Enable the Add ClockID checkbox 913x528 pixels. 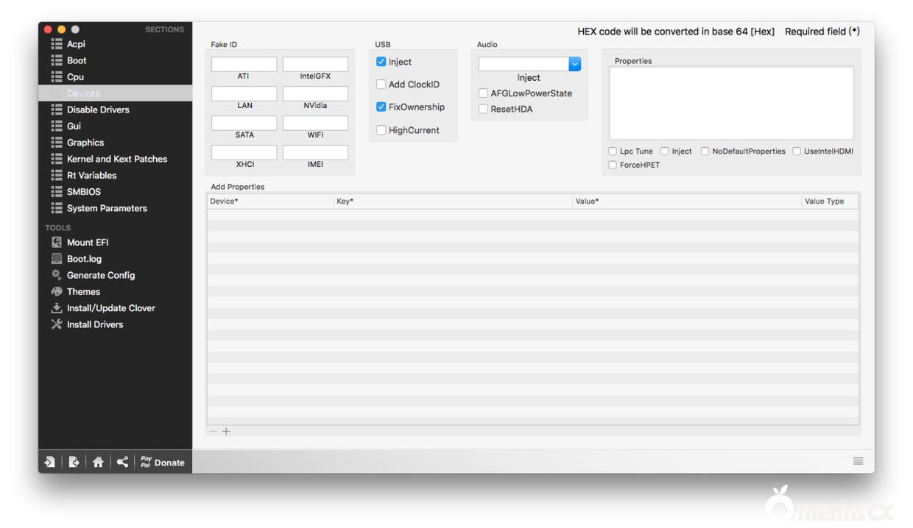(381, 85)
